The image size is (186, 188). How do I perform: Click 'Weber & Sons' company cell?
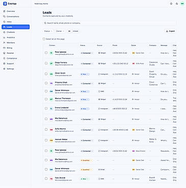tap(152, 140)
